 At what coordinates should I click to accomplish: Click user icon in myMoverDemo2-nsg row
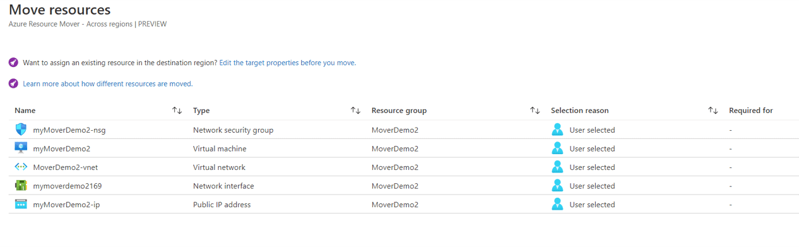[557, 130]
